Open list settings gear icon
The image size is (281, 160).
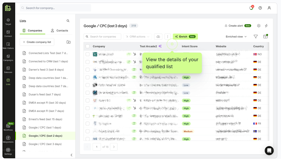259,26
